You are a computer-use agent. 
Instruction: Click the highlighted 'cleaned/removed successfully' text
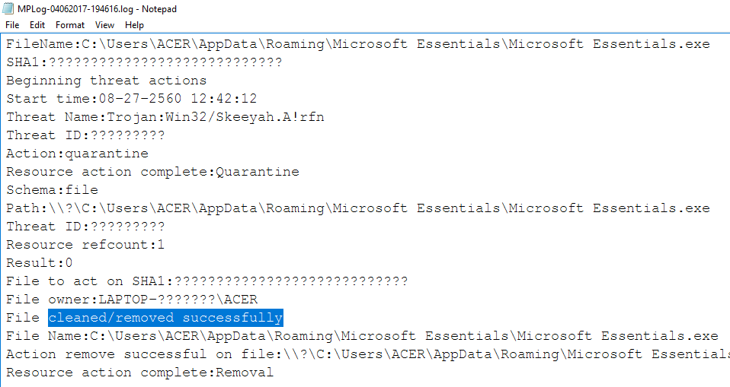point(165,318)
